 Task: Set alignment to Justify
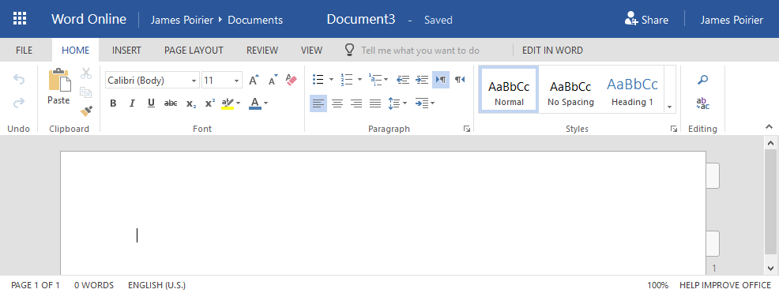click(x=375, y=103)
